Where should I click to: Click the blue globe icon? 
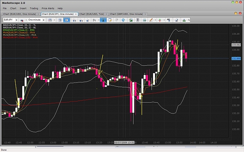pyautogui.click(x=123, y=20)
